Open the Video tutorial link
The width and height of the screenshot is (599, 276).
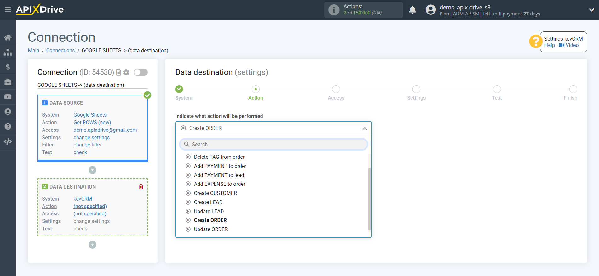[569, 45]
